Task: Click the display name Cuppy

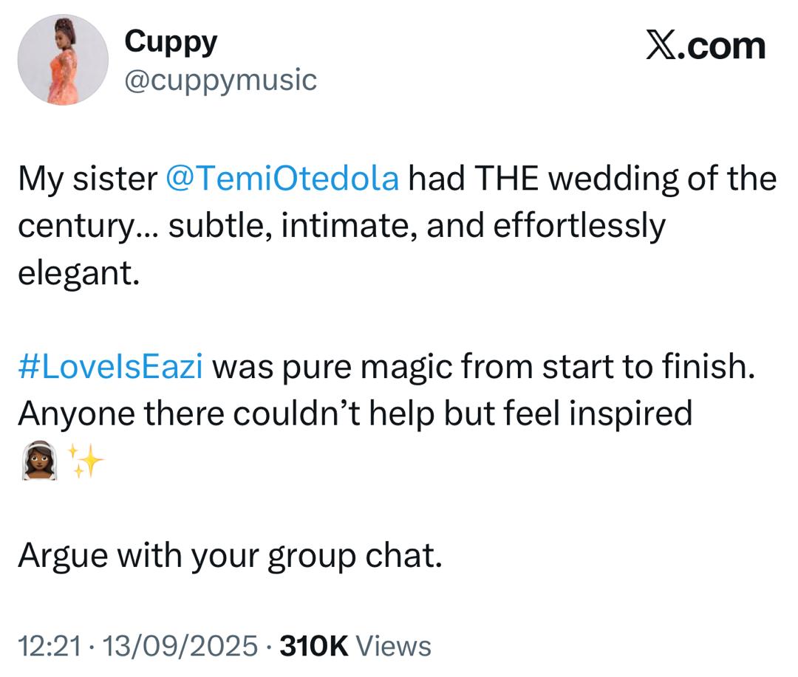Action: click(x=171, y=41)
